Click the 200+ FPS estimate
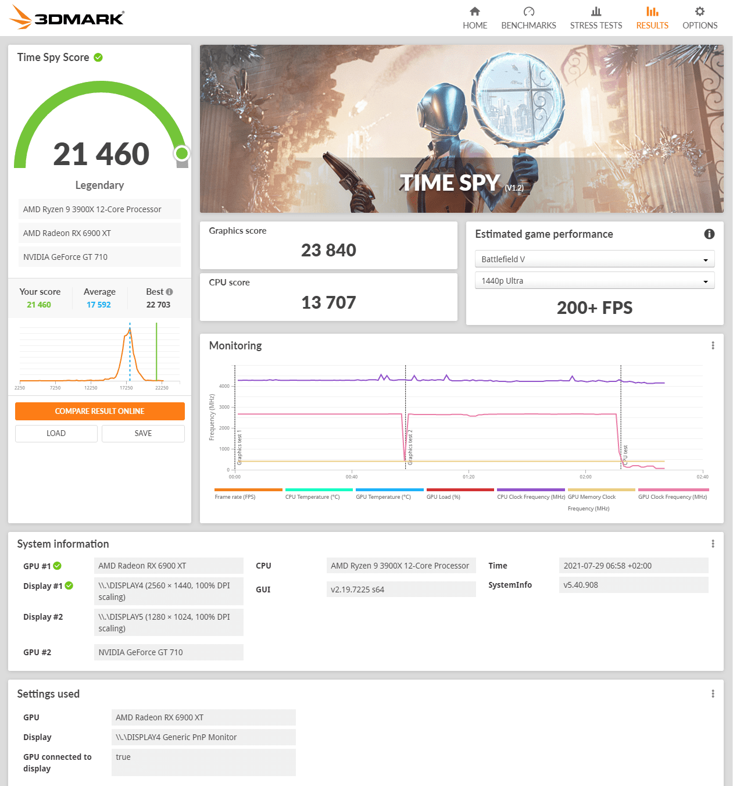733x786 pixels. [x=595, y=308]
